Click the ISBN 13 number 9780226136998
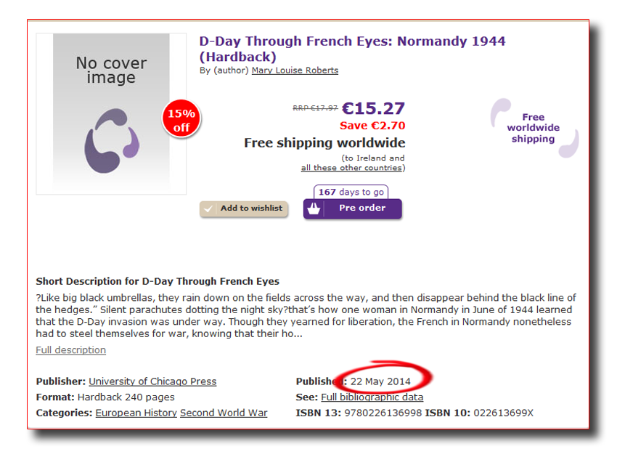This screenshot has height=449, width=617. (x=383, y=413)
